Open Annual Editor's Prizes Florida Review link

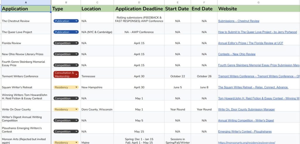coord(250,43)
